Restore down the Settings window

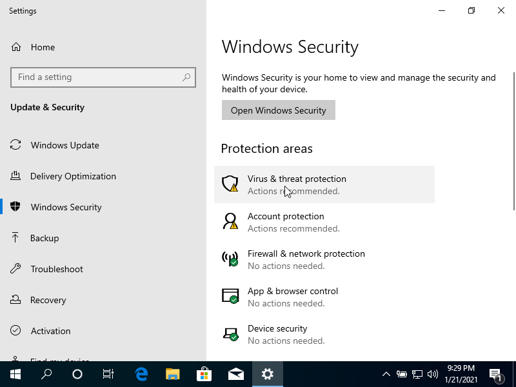471,10
